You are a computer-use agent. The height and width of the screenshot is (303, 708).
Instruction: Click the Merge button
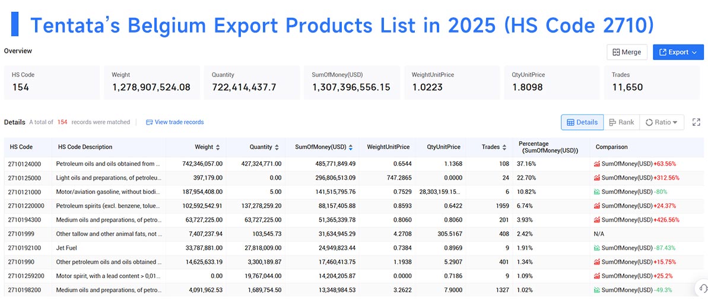[627, 52]
